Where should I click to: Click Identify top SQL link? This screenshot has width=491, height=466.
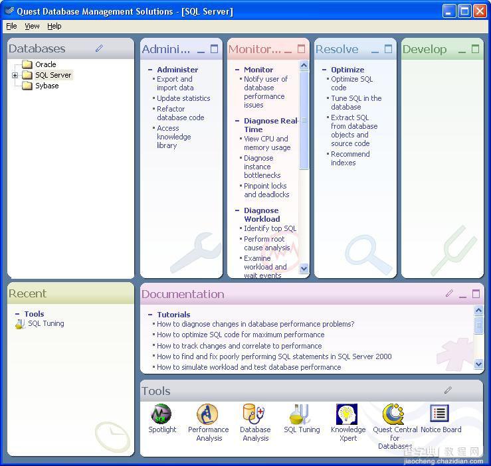coord(270,228)
